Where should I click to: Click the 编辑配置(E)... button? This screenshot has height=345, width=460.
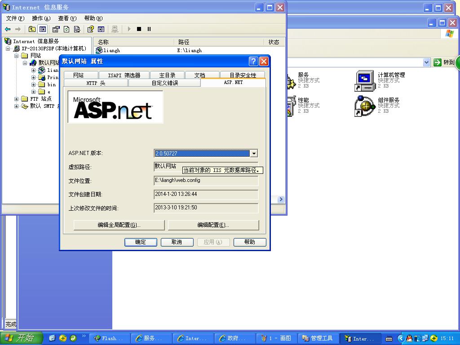[x=213, y=225]
